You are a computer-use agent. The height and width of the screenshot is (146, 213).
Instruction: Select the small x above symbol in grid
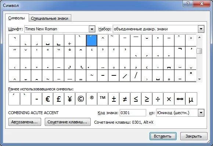click(x=191, y=76)
